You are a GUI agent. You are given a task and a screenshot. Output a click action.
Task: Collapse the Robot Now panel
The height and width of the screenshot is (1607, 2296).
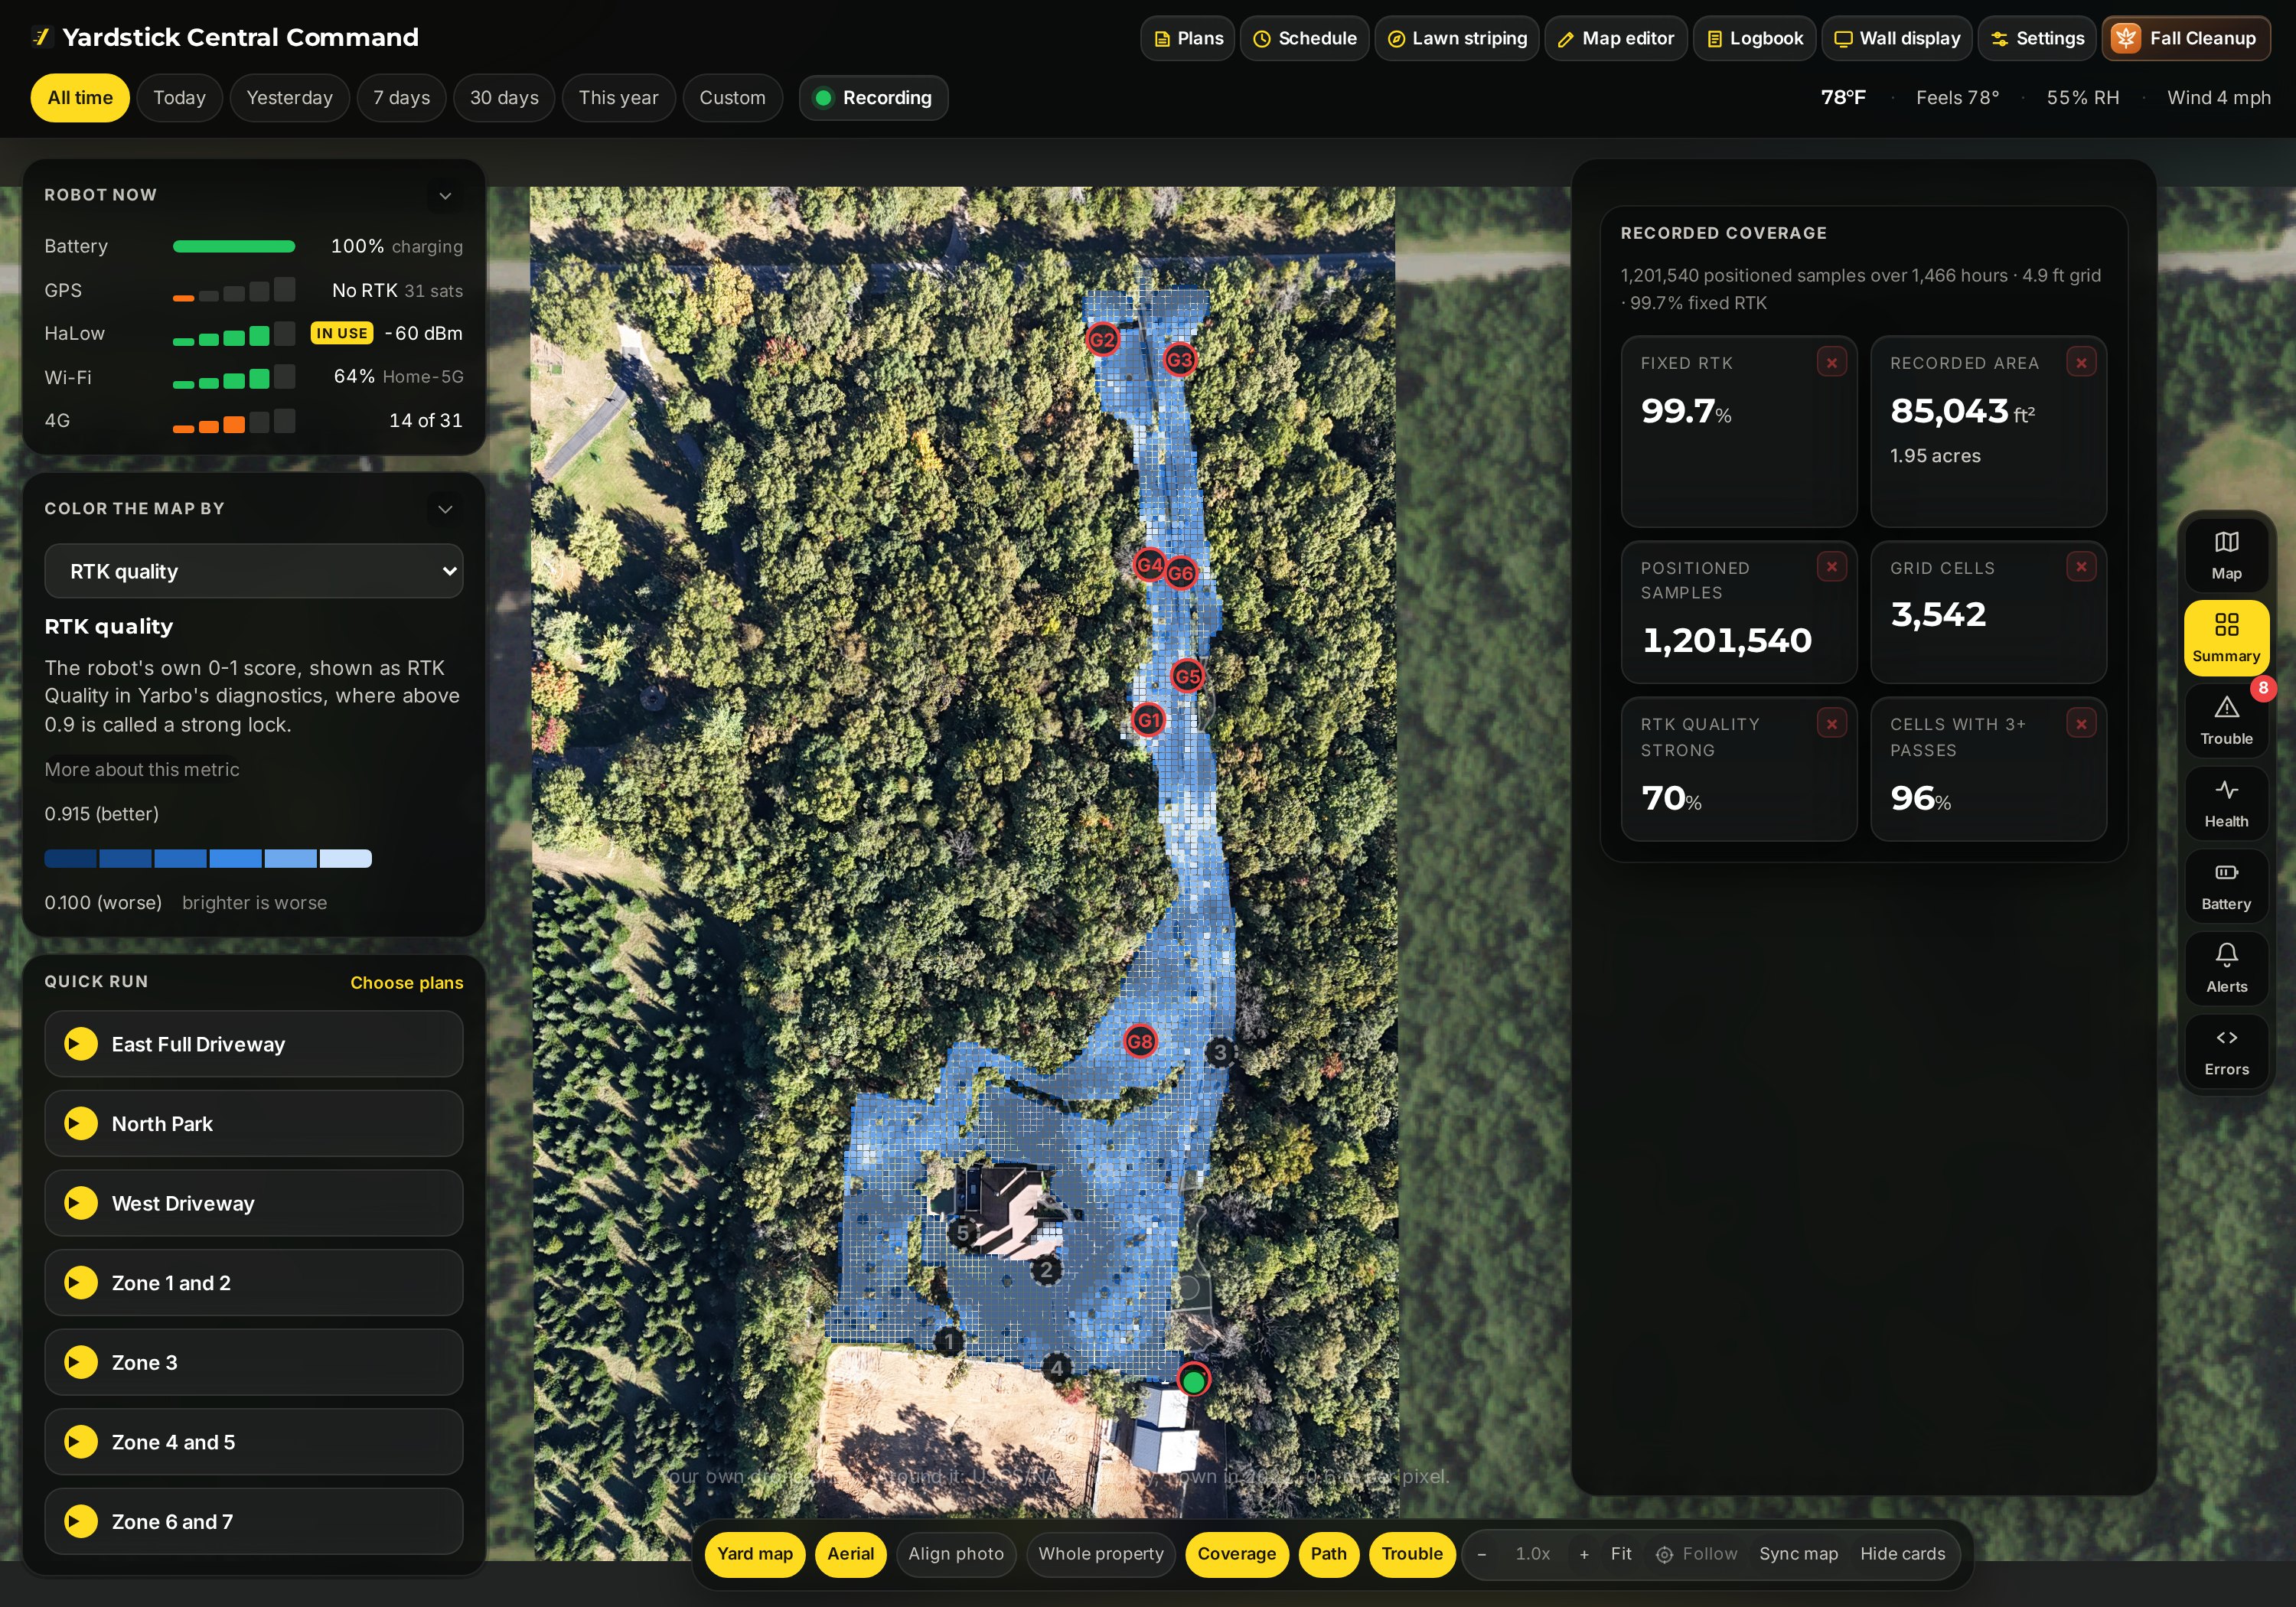click(x=445, y=195)
